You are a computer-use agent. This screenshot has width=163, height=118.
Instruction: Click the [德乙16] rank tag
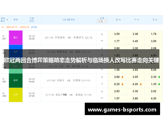pyautogui.click(x=49, y=38)
